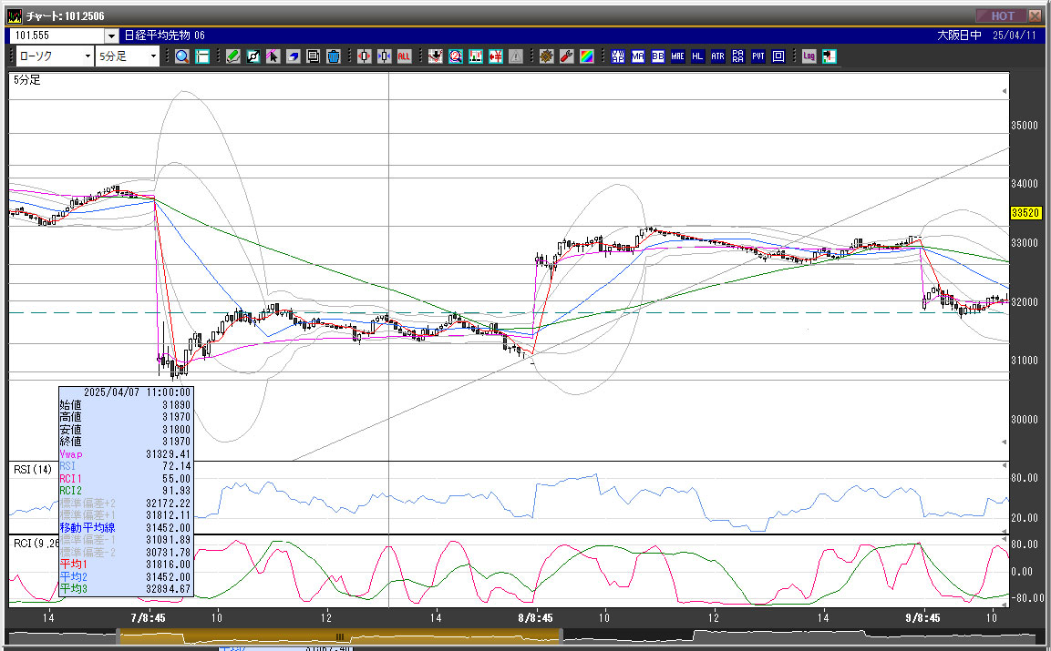Click the copy document list icon

[x=313, y=57]
